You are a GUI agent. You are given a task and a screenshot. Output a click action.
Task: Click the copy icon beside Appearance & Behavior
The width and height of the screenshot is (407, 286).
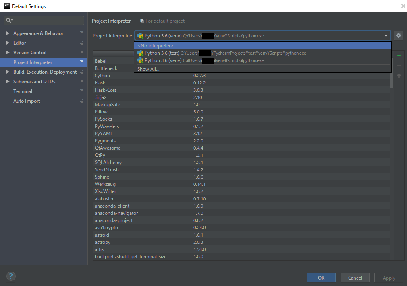click(x=81, y=33)
